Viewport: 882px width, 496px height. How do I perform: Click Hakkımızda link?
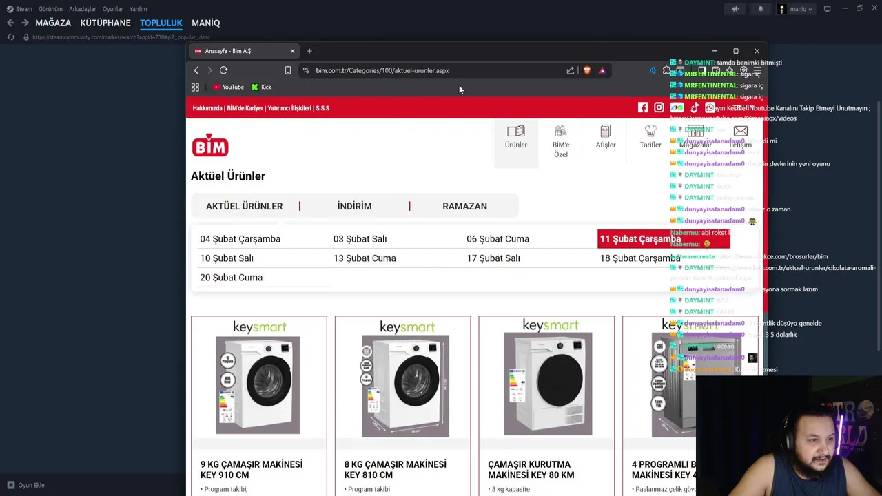click(208, 108)
